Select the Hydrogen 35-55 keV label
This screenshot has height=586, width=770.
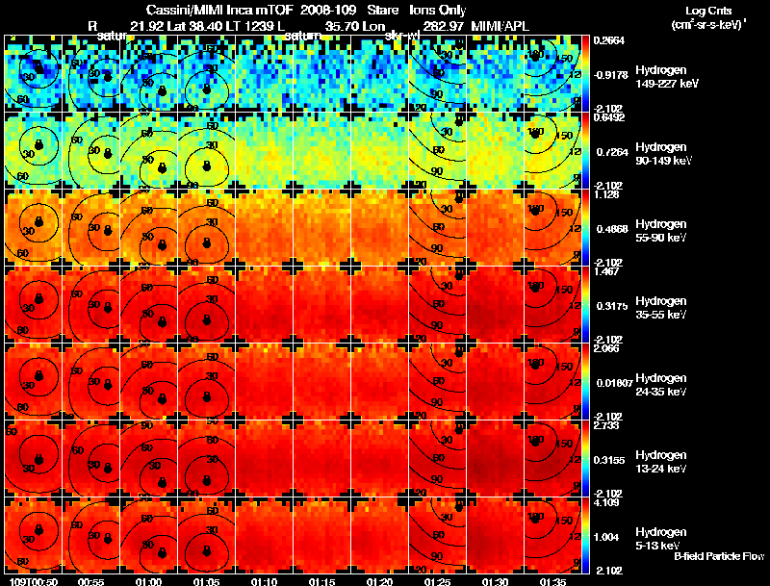click(661, 307)
